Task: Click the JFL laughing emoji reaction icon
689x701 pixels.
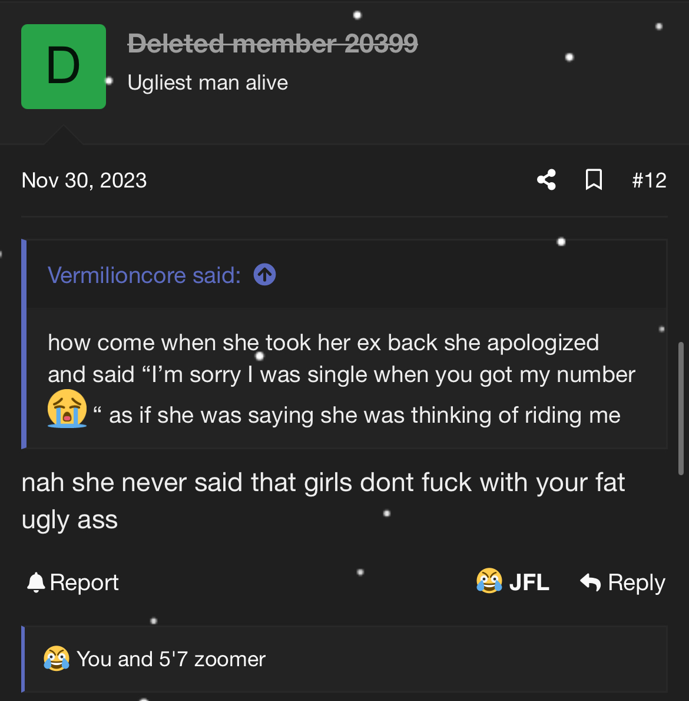Action: tap(489, 581)
